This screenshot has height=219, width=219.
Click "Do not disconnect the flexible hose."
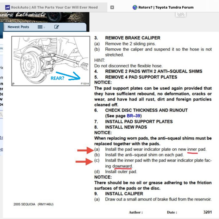[x=128, y=66]
